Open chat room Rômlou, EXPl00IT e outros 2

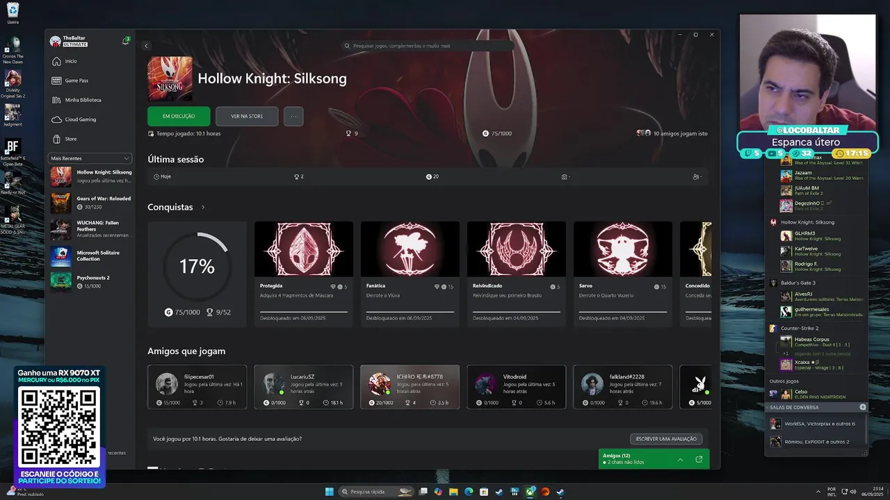816,442
